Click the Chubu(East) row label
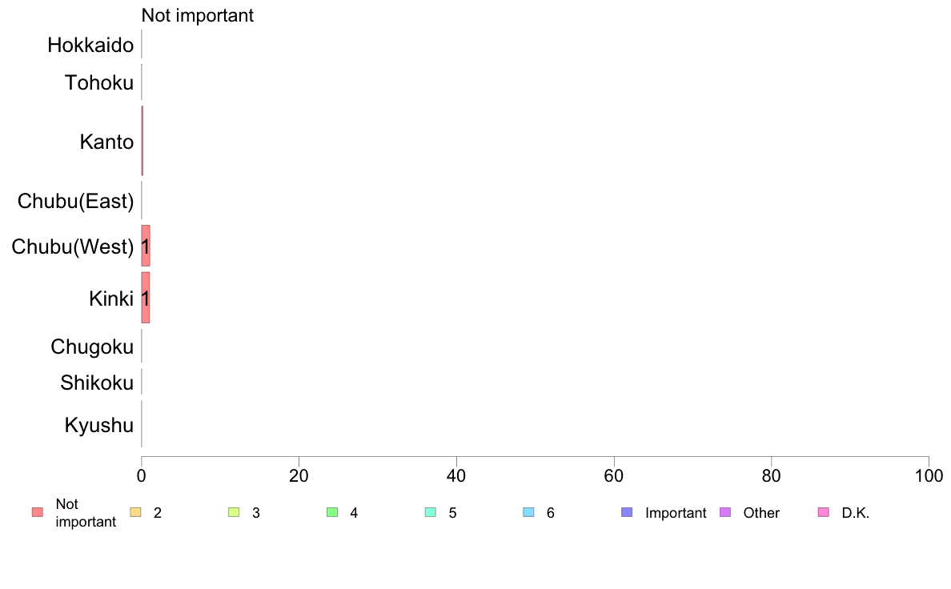 click(75, 201)
